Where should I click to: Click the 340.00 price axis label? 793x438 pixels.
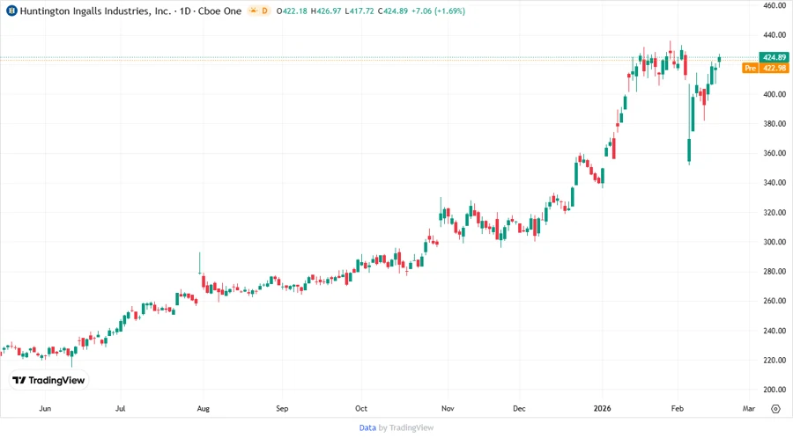774,183
